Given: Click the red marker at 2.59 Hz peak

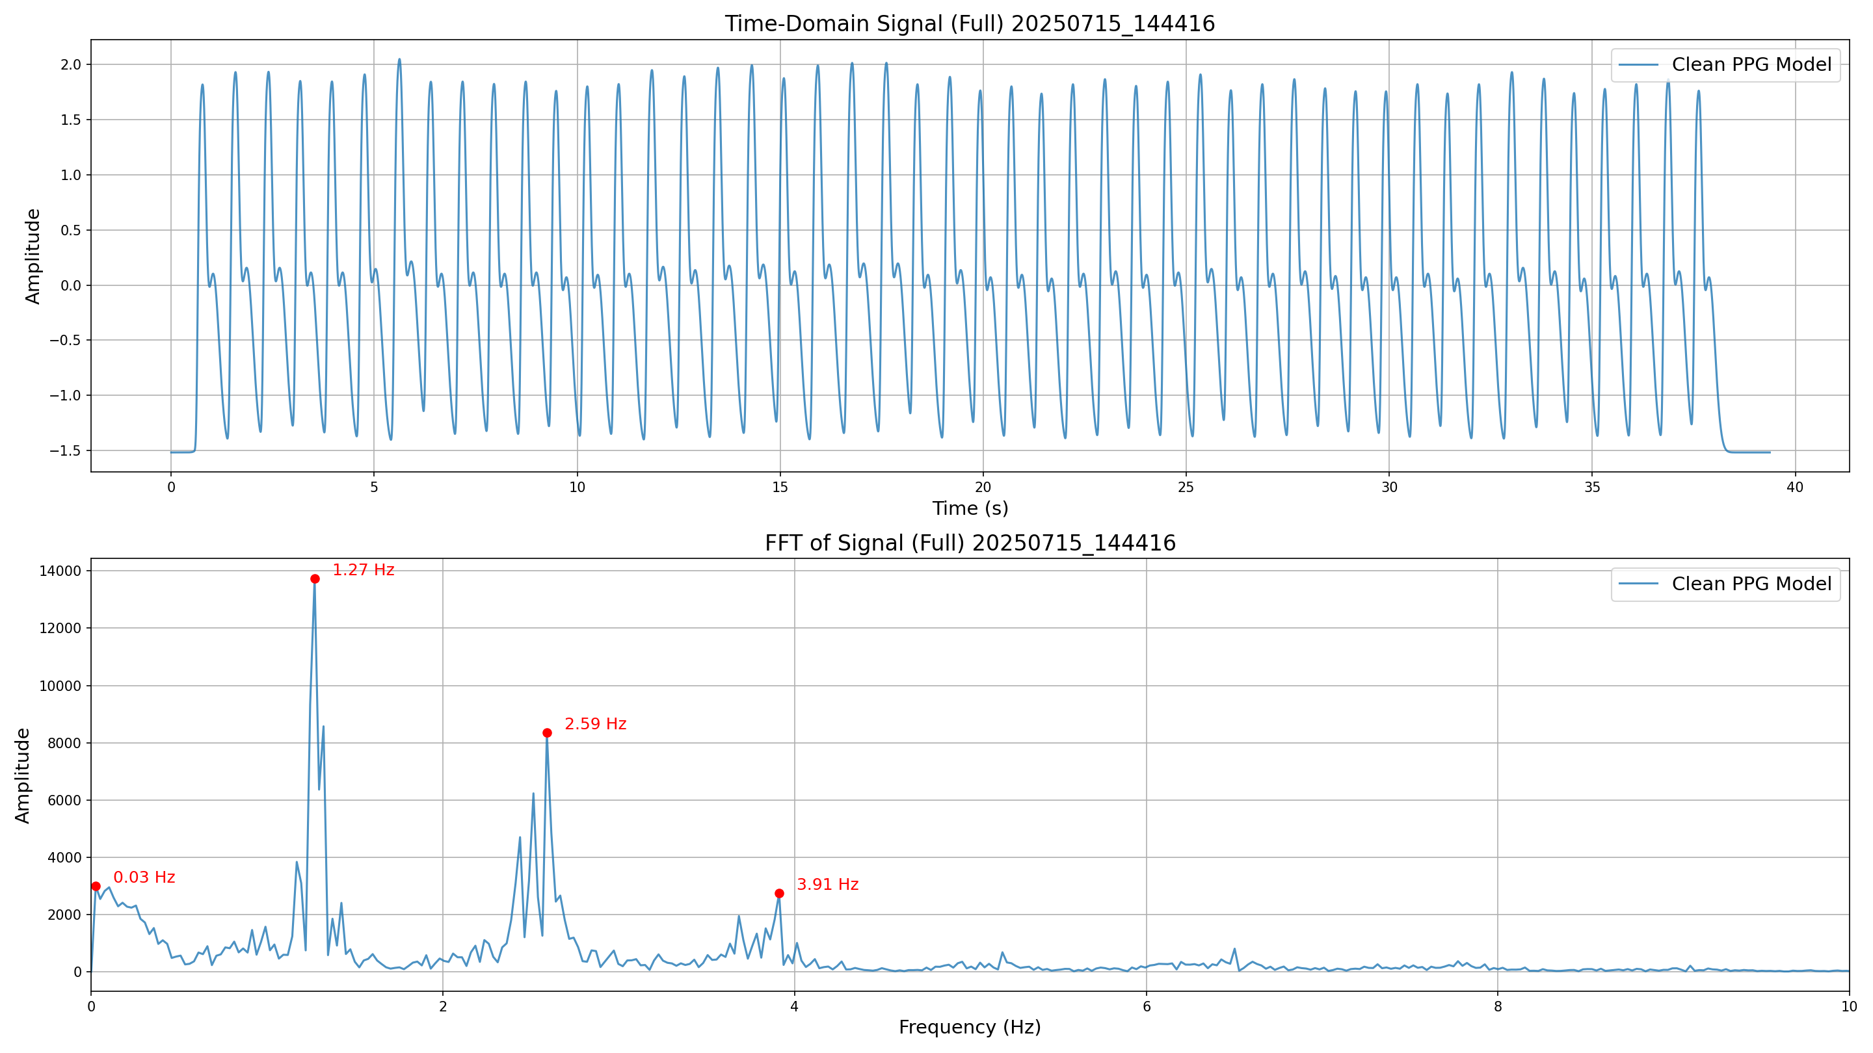Looking at the screenshot, I should (x=548, y=733).
